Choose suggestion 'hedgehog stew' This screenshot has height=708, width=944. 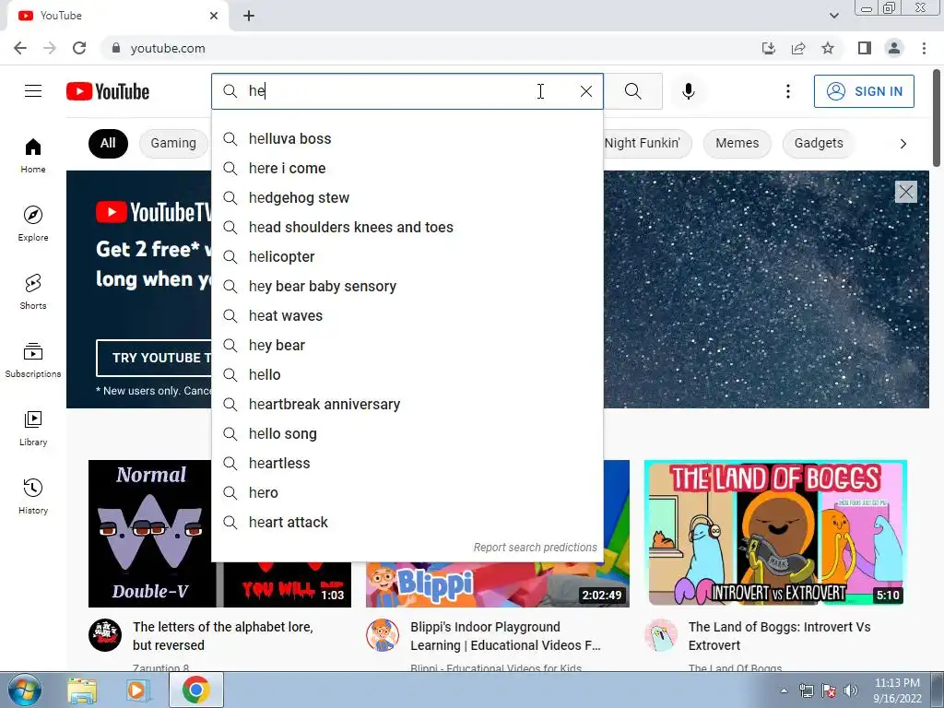pyautogui.click(x=407, y=197)
